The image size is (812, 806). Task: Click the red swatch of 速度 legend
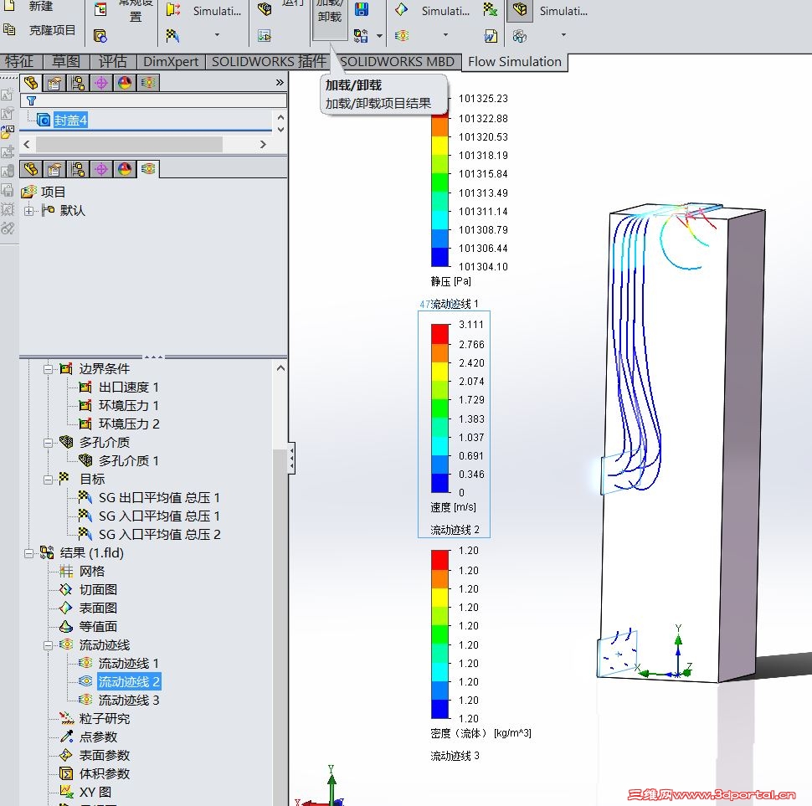click(440, 334)
